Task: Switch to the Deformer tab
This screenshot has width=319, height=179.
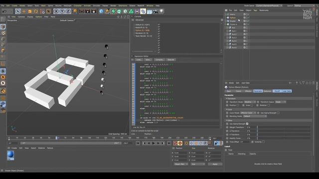Action: [x=268, y=91]
